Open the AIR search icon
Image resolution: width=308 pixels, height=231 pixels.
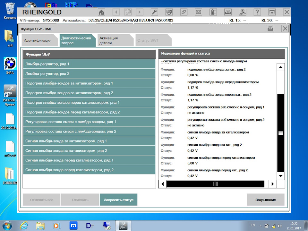pyautogui.click(x=243, y=12)
